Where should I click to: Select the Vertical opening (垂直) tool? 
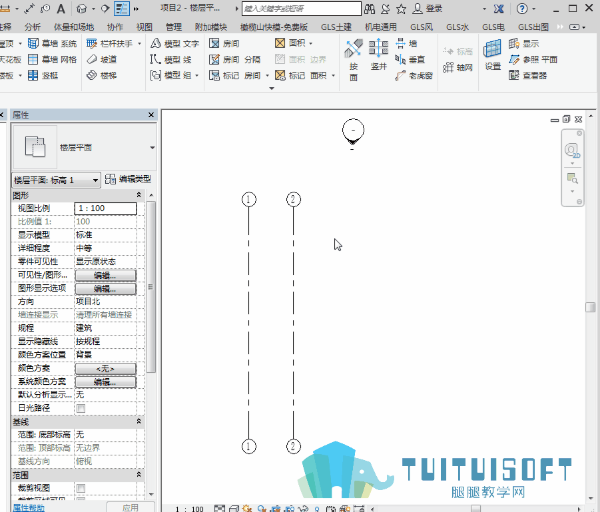pyautogui.click(x=410, y=60)
